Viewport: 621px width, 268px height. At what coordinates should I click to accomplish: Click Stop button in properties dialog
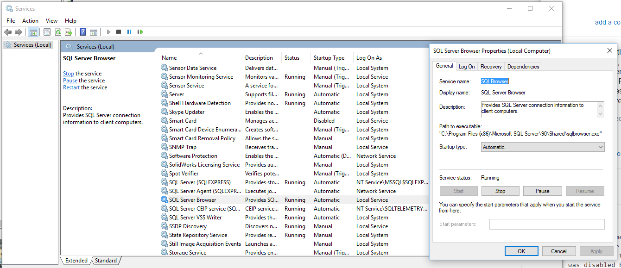pyautogui.click(x=500, y=191)
